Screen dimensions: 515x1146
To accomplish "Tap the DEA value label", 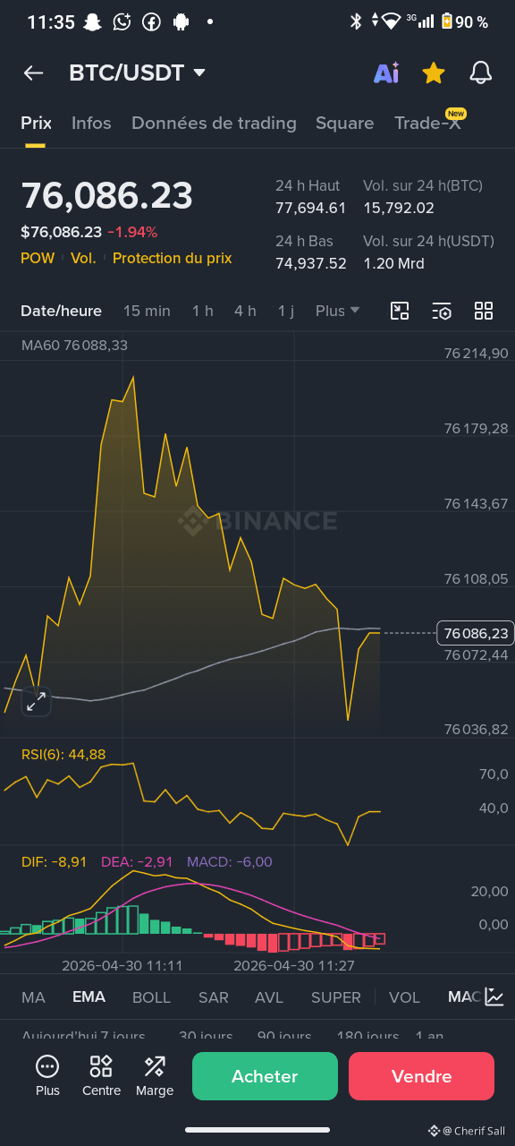I will click(137, 861).
